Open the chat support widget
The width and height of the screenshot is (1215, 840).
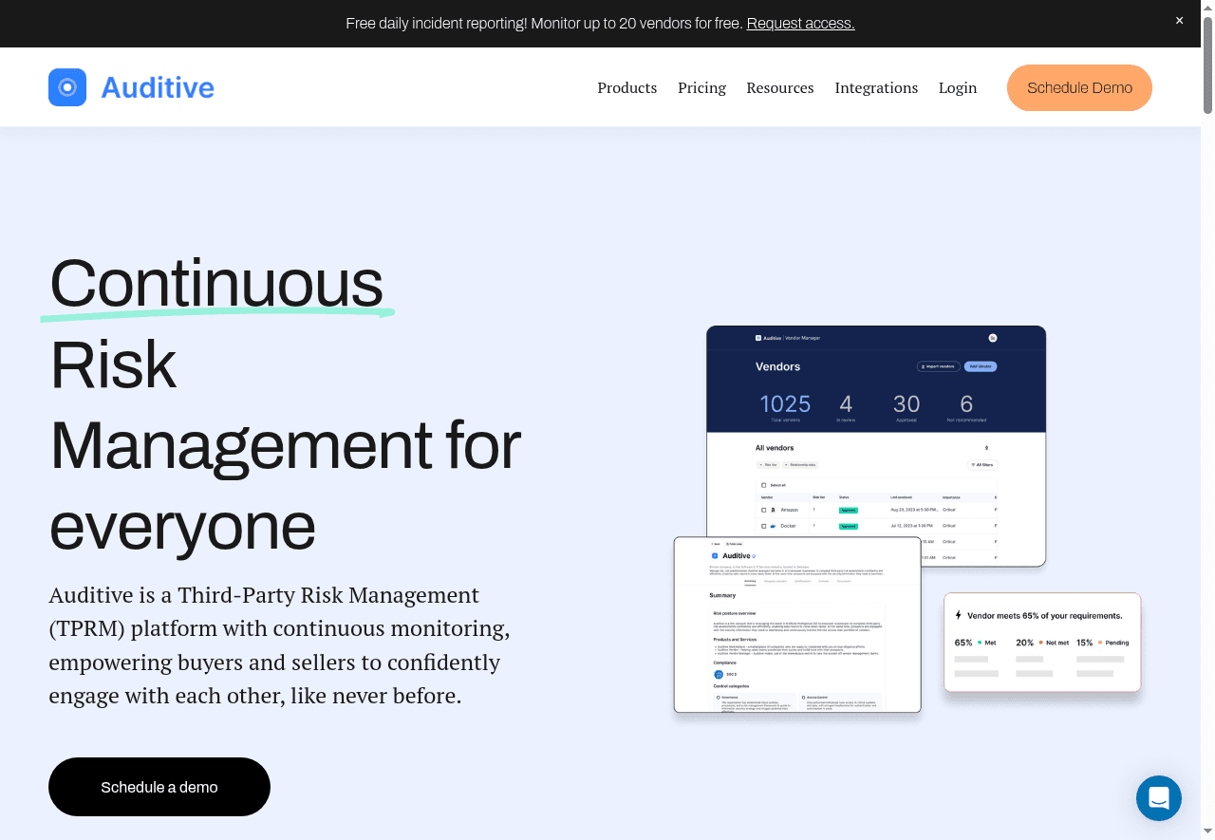(x=1158, y=798)
